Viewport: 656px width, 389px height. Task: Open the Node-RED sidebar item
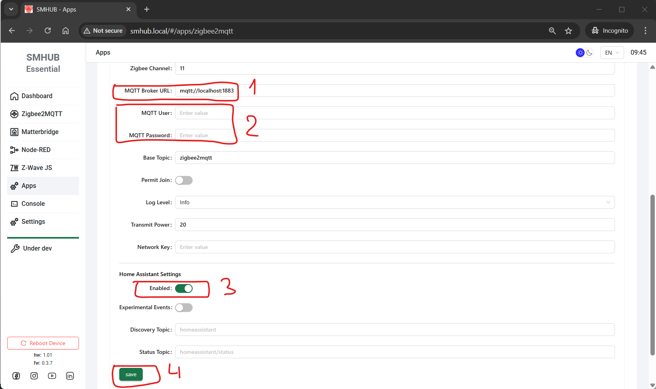pos(36,150)
